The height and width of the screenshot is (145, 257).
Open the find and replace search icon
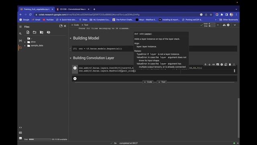[x=20, y=33]
